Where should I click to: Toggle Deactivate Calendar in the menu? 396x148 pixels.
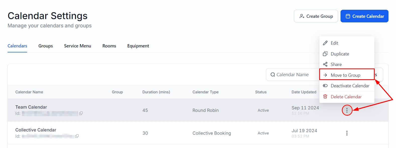pos(350,86)
